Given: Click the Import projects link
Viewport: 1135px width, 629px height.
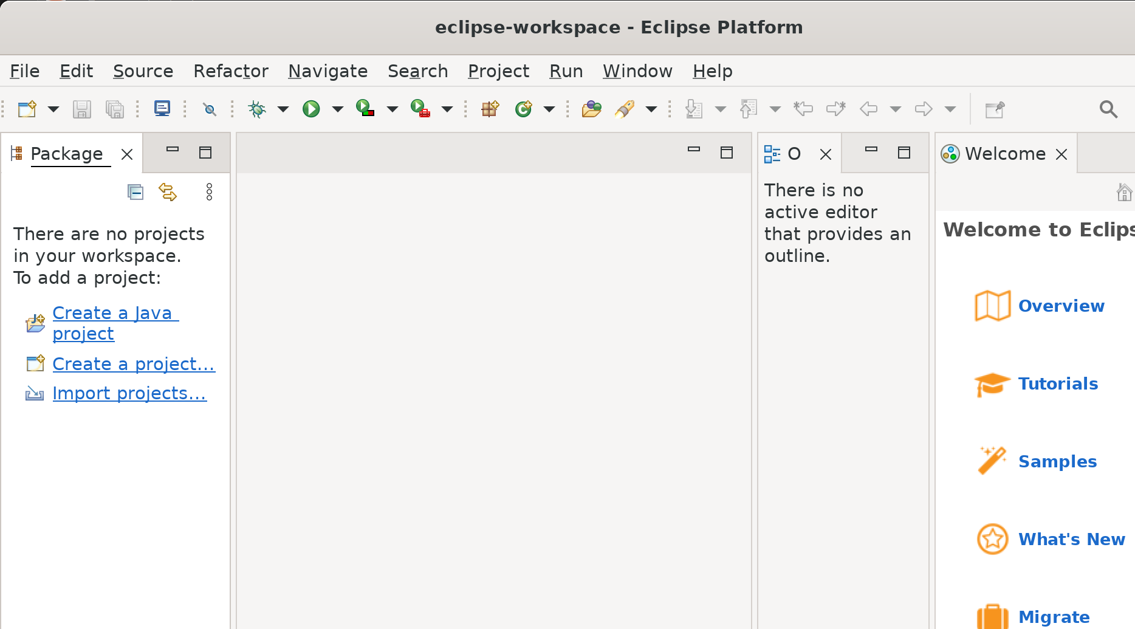Looking at the screenshot, I should 129,393.
